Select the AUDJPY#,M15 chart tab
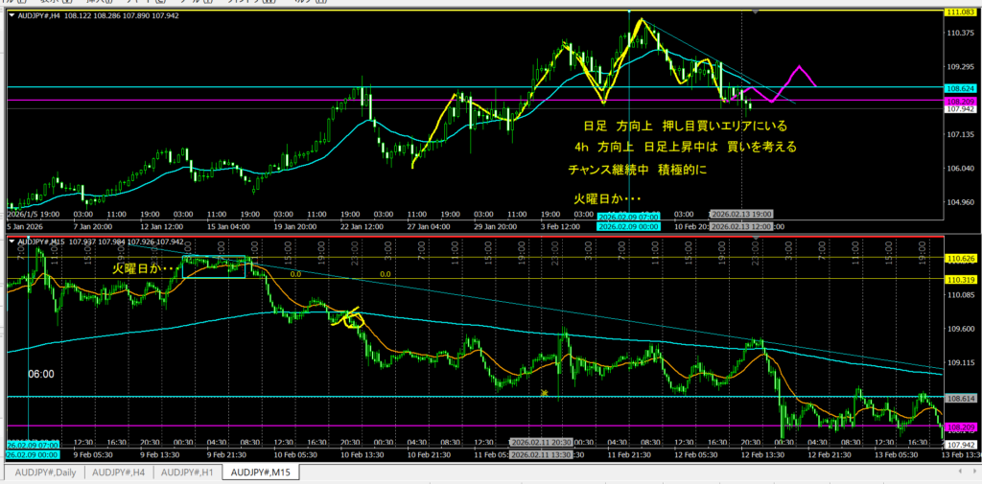 click(262, 472)
